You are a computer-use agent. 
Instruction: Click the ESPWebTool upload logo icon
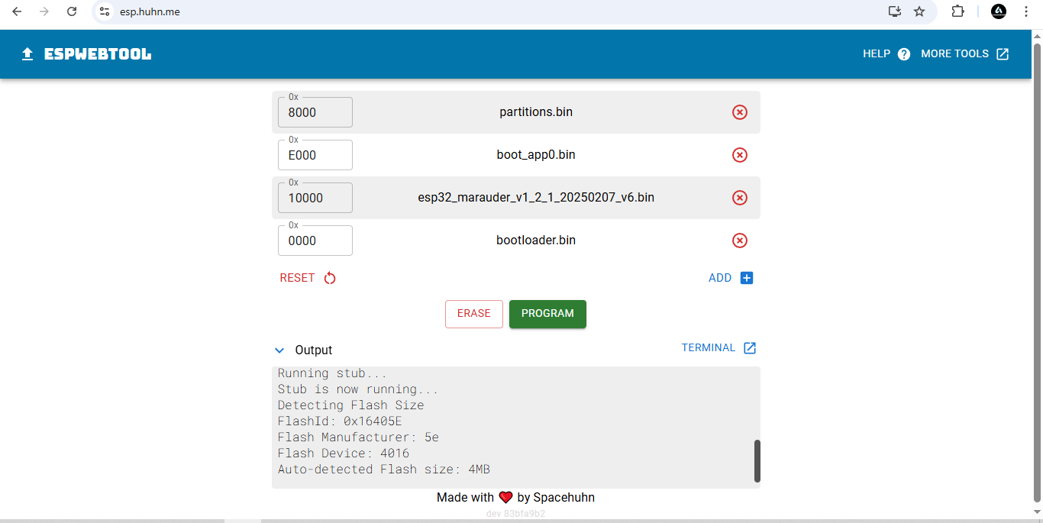coord(27,54)
